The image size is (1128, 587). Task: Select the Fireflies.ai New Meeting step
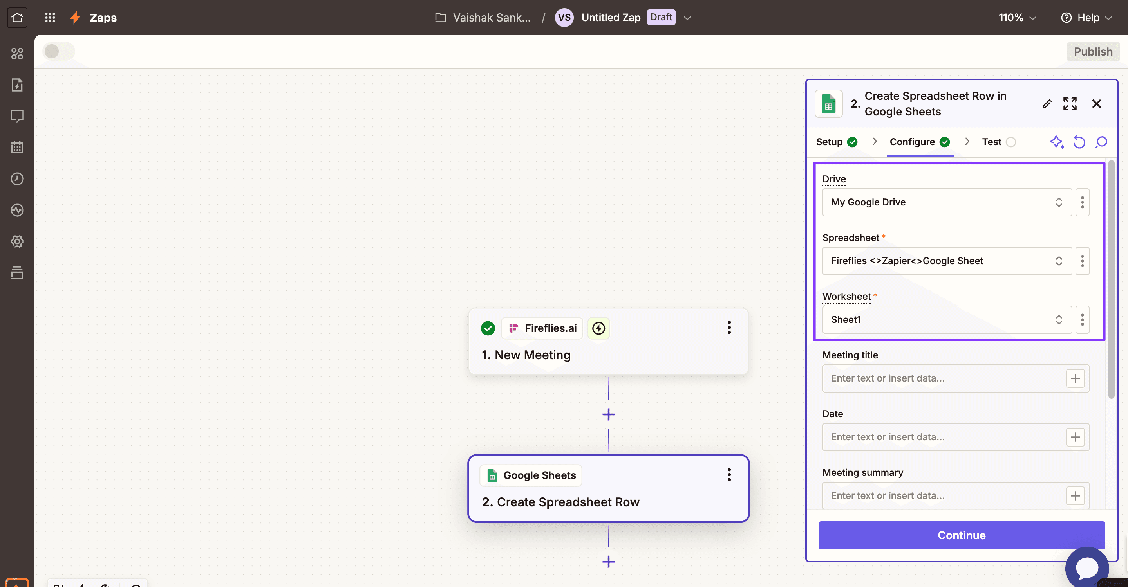608,341
